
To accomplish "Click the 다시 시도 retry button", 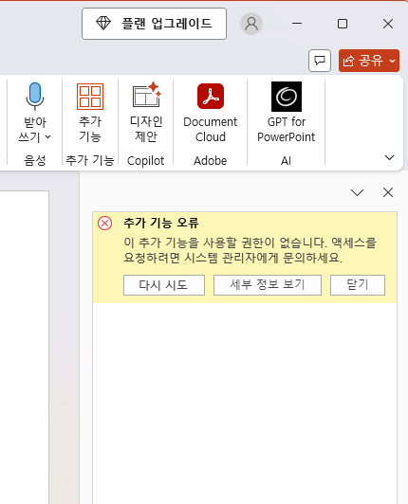I will tap(164, 285).
